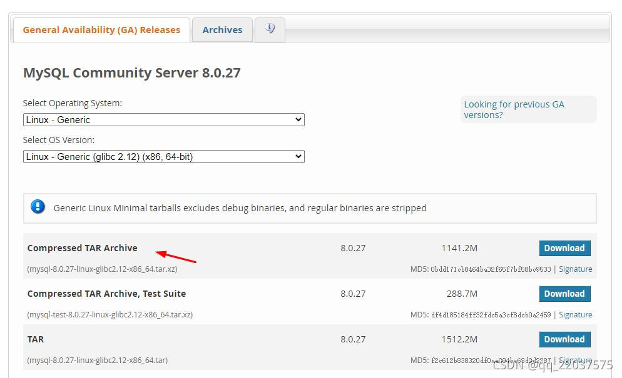Click the 288.7M size value

462,294
